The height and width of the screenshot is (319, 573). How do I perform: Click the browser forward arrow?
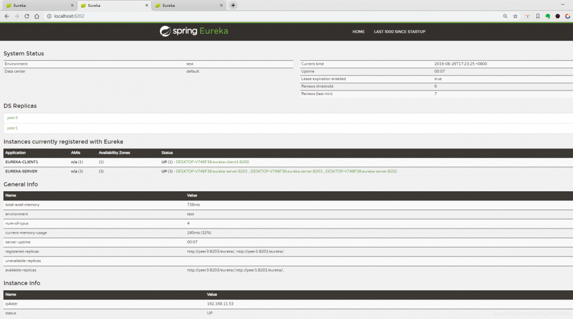click(17, 16)
